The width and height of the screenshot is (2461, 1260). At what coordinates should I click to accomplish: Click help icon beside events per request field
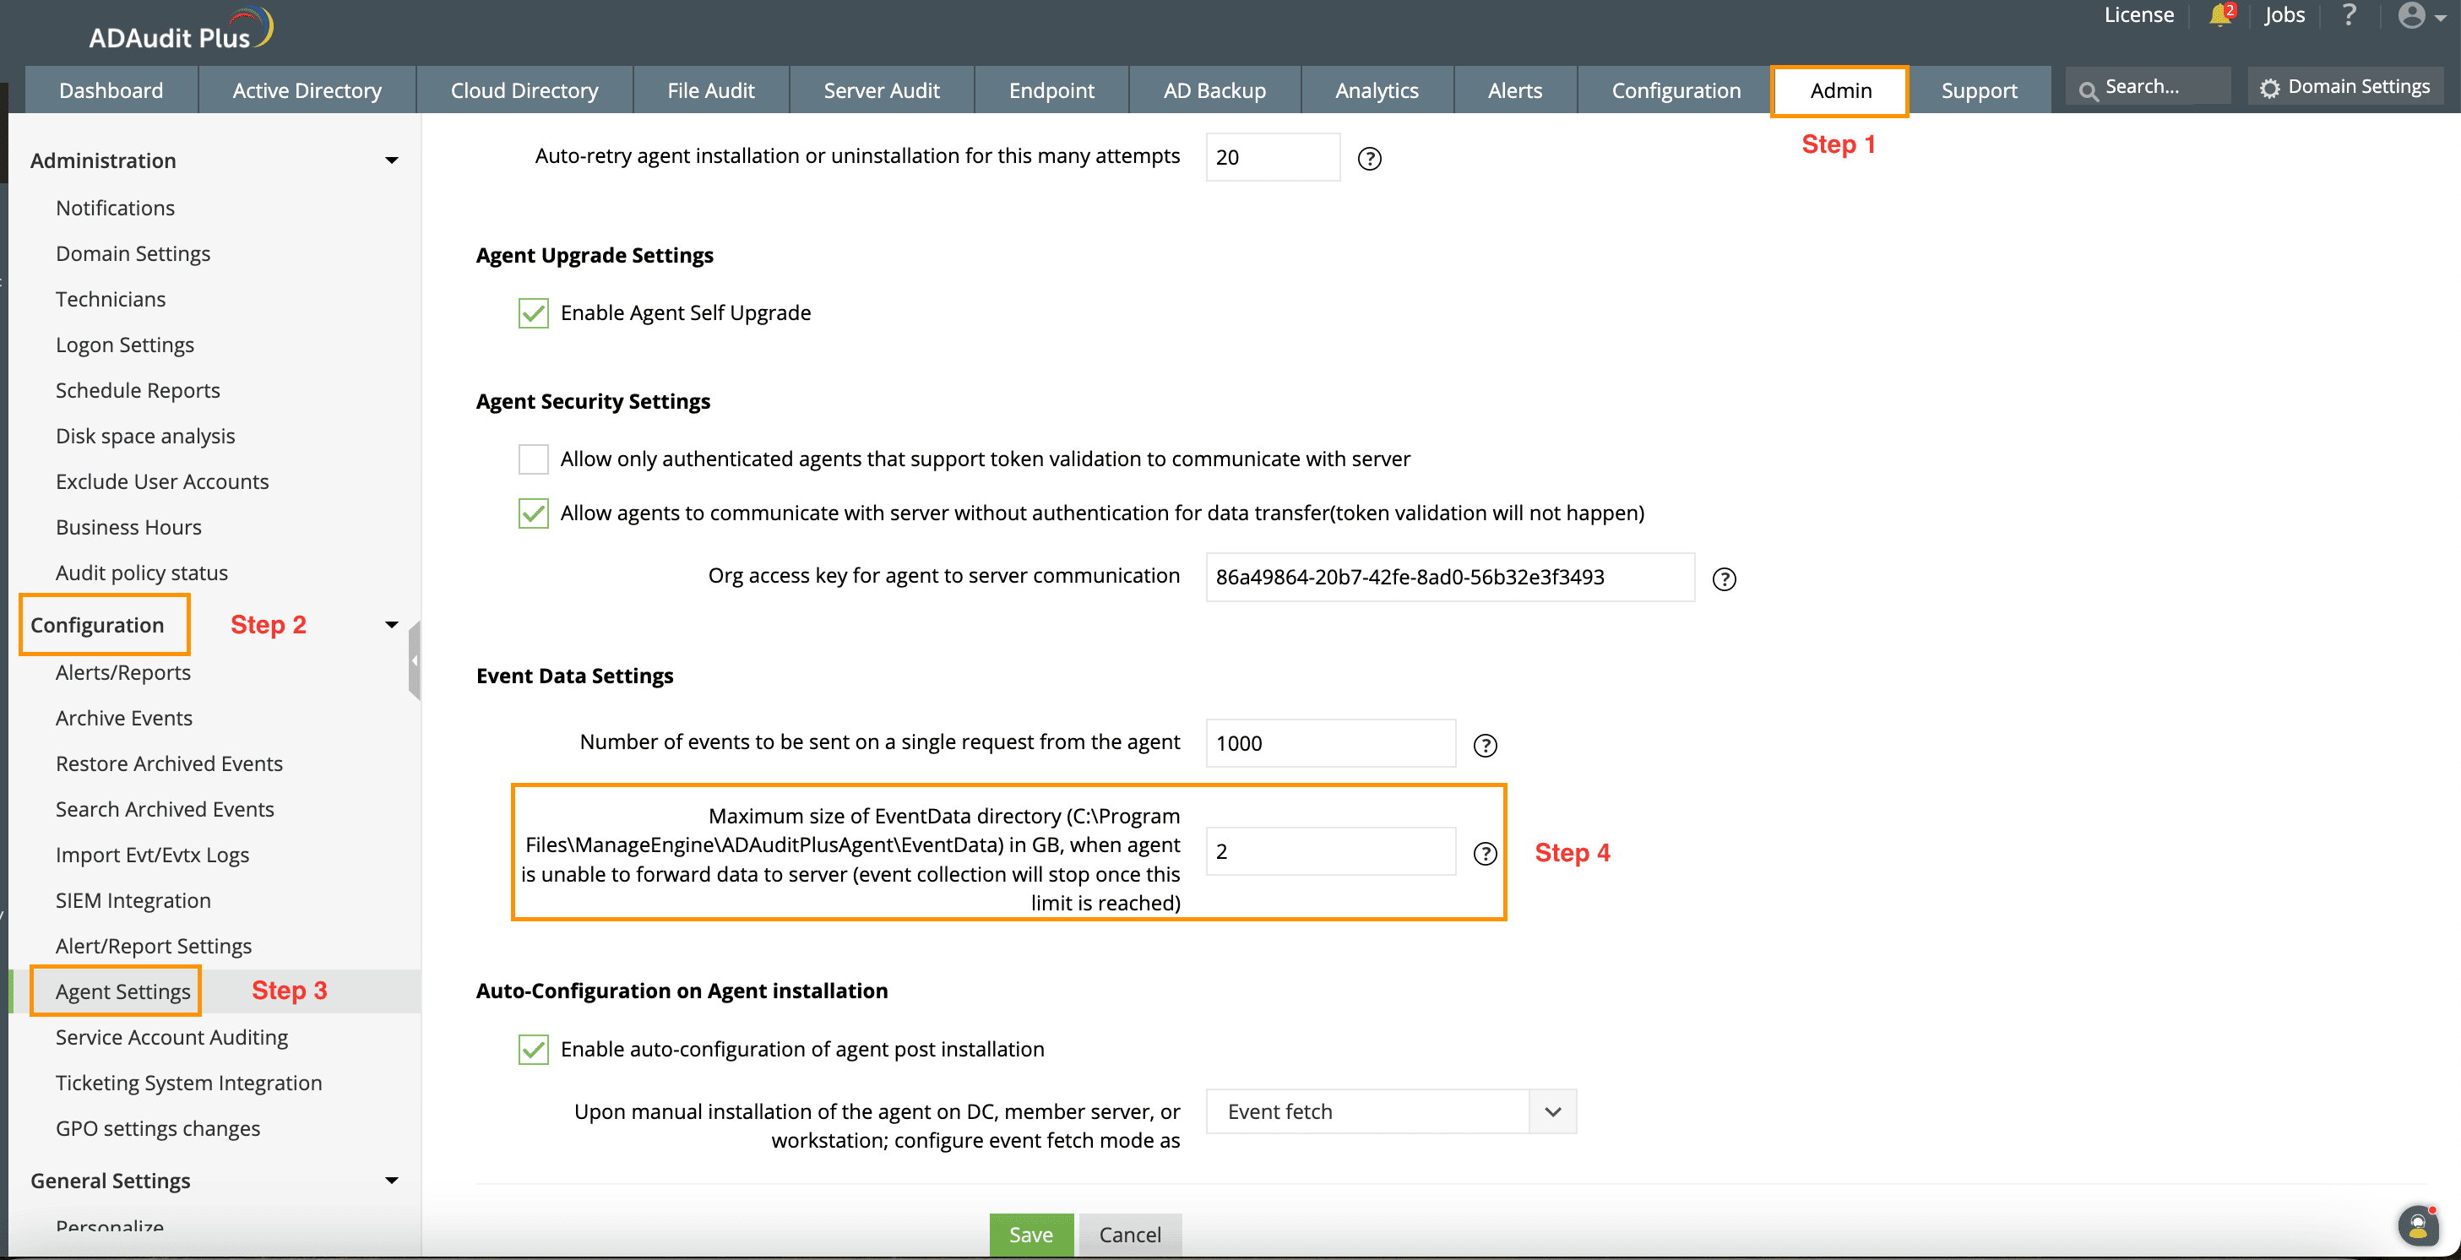click(x=1485, y=745)
